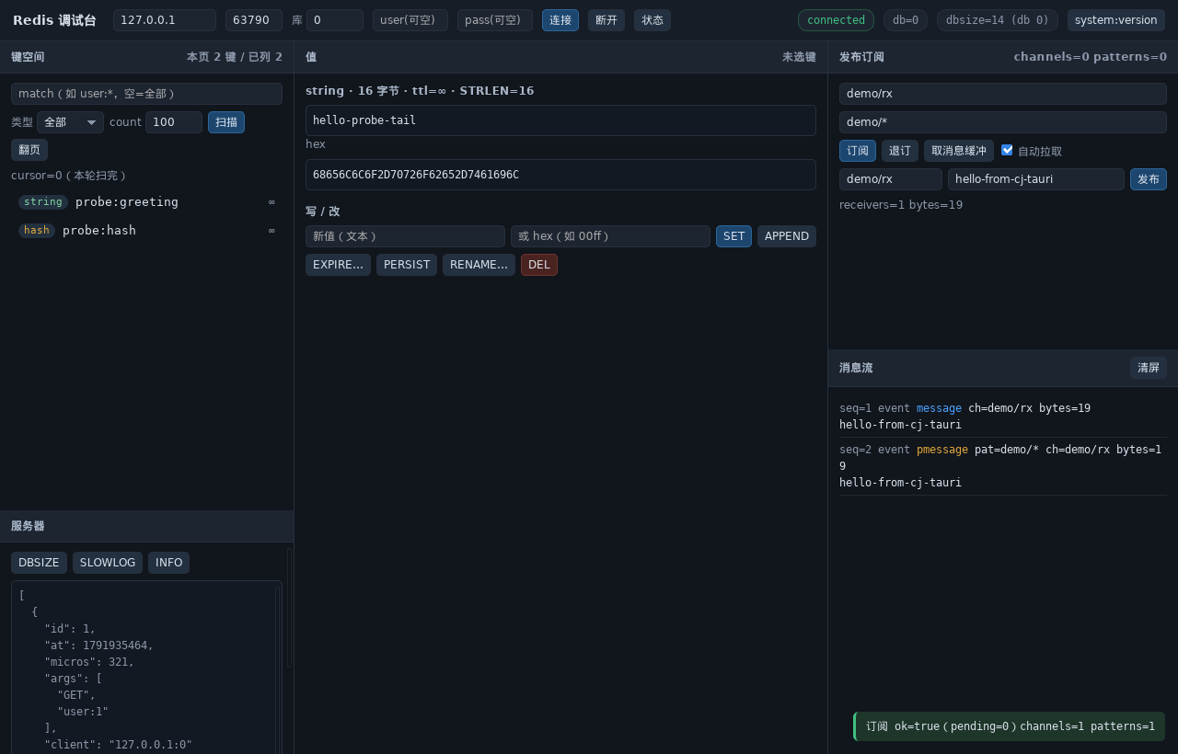Image resolution: width=1178 pixels, height=754 pixels.
Task: Click the channels=0 patterns=0 header text
Action: (x=1091, y=57)
